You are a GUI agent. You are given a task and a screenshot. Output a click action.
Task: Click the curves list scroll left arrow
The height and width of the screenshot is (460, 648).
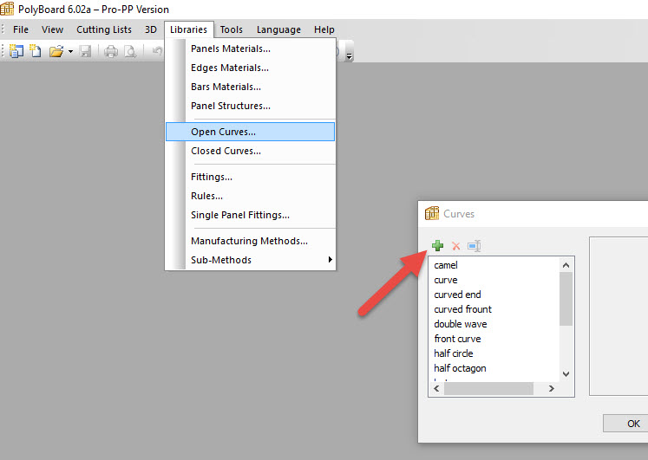point(436,388)
